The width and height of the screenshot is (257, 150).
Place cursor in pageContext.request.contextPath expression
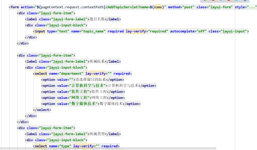pos(72,7)
